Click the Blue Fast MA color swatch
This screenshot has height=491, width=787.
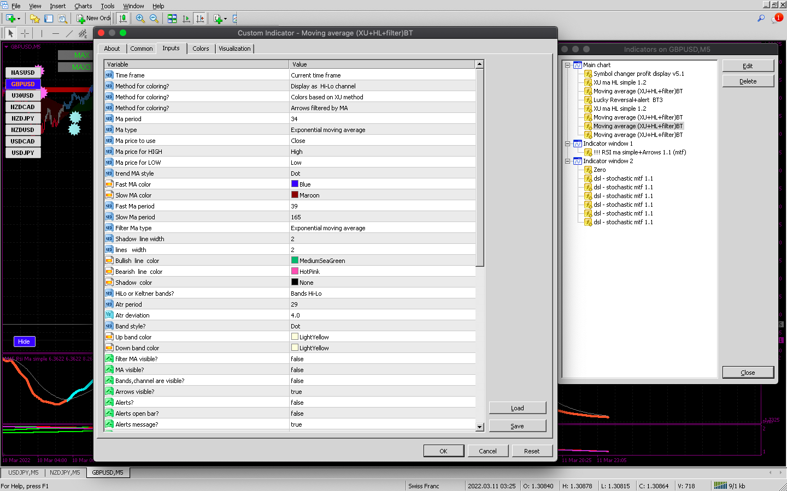(x=295, y=184)
